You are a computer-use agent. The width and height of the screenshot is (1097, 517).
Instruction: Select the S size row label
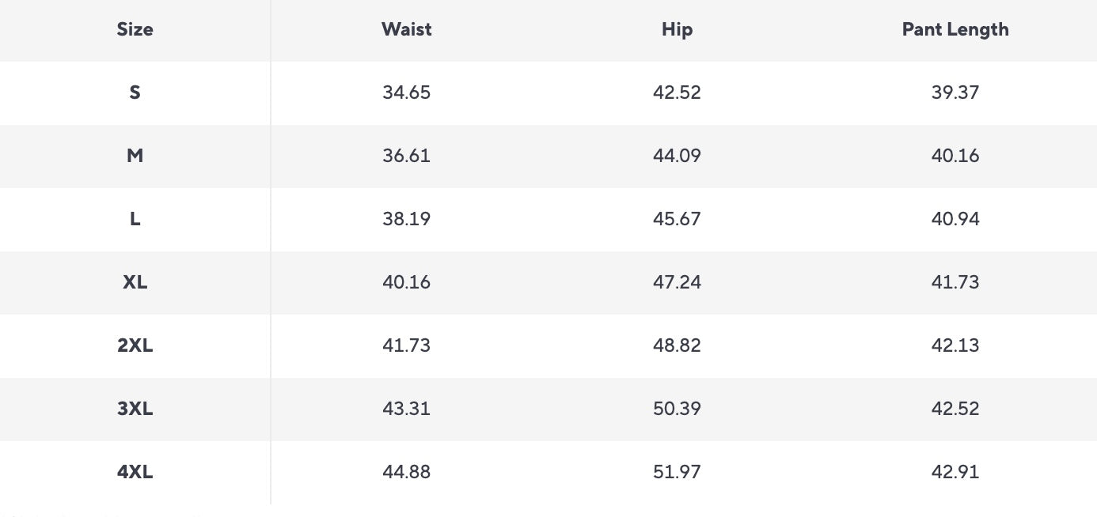(x=135, y=92)
